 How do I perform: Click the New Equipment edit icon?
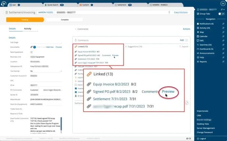point(32,52)
